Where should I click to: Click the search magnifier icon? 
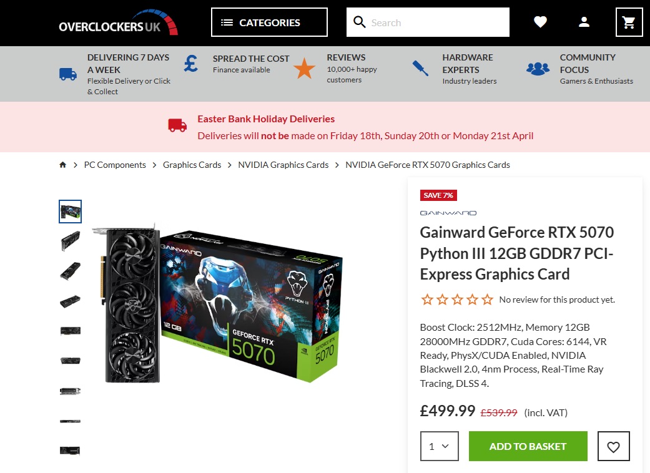tap(360, 22)
